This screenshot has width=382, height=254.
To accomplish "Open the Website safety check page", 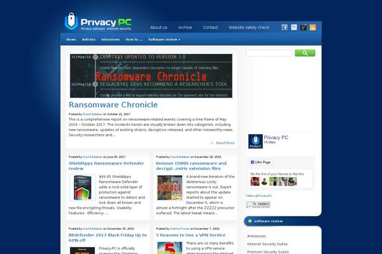I will click(249, 27).
